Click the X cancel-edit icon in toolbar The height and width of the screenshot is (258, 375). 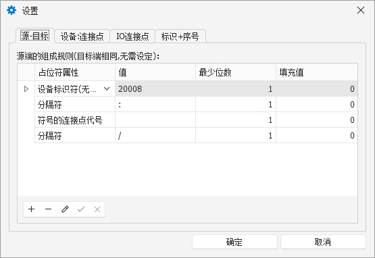[97, 209]
